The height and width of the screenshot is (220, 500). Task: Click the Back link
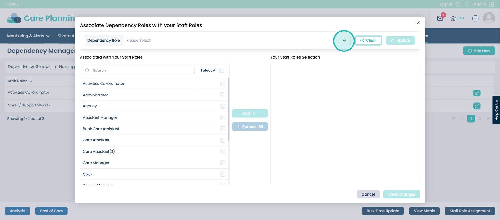[x=12, y=4]
